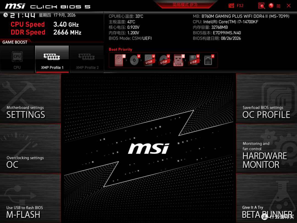
Task: Click the CPU i7-14700KF info line
Action: (x=226, y=22)
